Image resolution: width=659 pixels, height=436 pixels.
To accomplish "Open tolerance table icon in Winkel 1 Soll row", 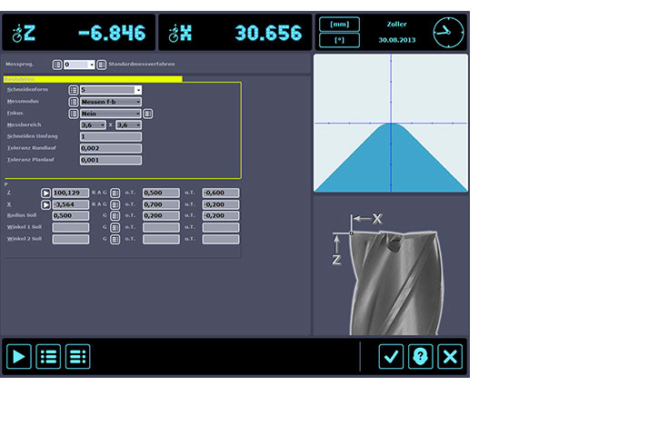I will (115, 227).
